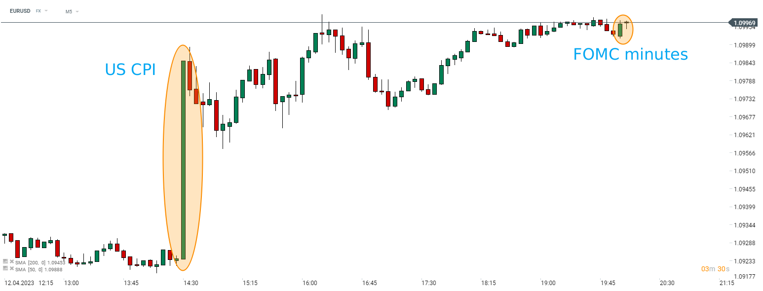Click the US CPI annotation text
Screen dimensions: 763x291
tap(130, 70)
